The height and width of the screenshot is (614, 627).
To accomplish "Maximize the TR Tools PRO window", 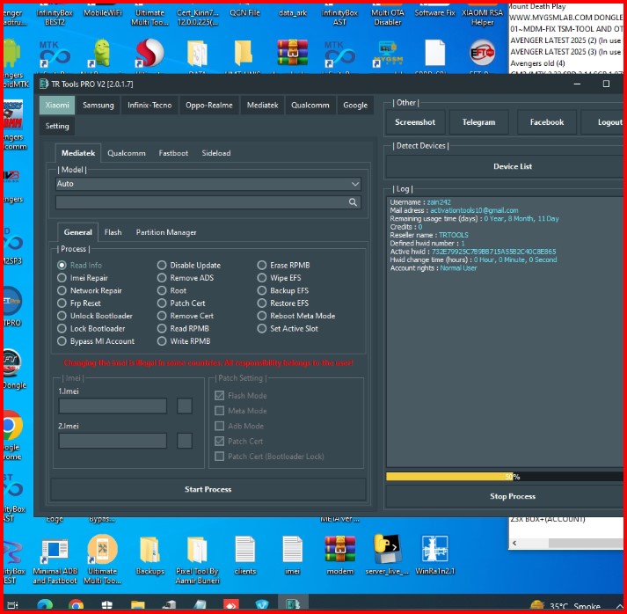I will 606,84.
